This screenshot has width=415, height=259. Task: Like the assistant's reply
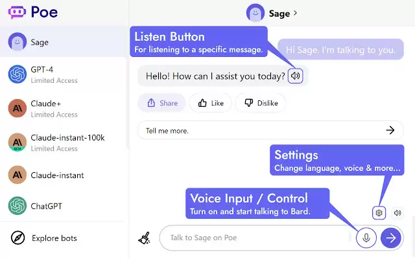click(210, 103)
